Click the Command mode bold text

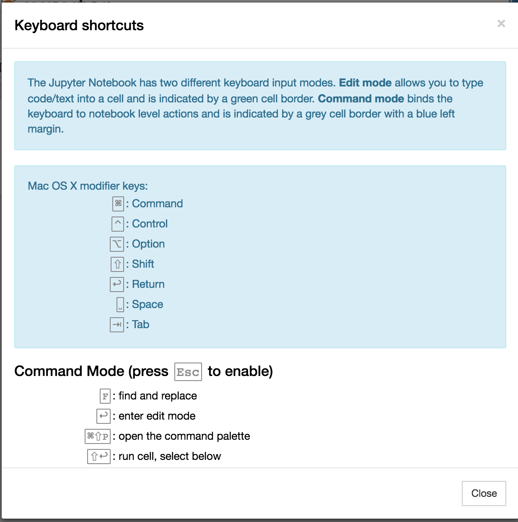(361, 99)
